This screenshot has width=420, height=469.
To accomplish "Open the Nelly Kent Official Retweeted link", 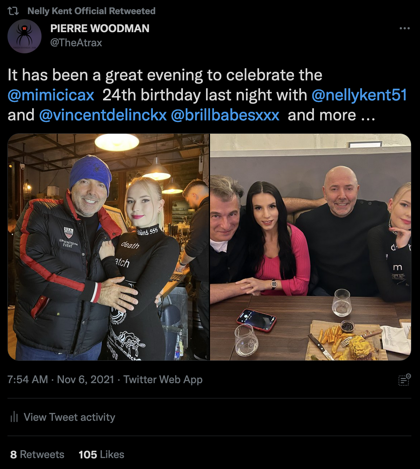I will (x=91, y=11).
